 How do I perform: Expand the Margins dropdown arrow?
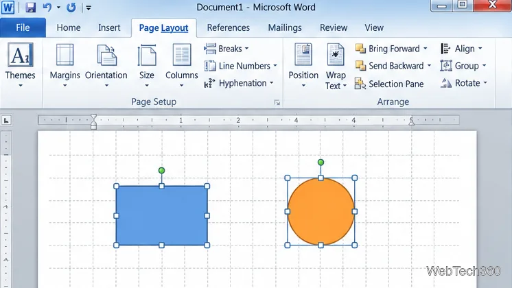tap(65, 86)
